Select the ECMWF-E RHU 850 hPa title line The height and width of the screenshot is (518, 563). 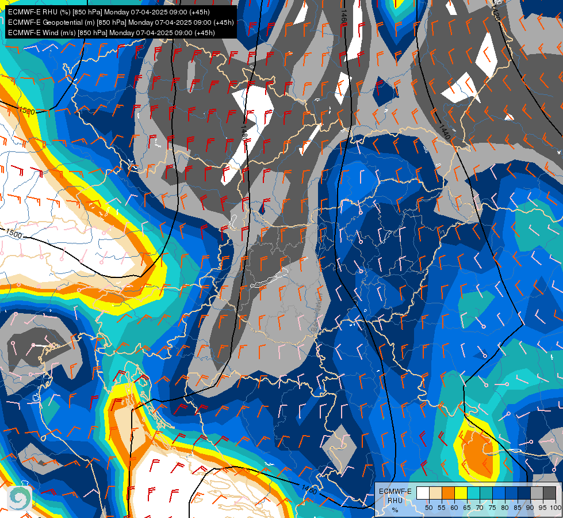click(109, 12)
